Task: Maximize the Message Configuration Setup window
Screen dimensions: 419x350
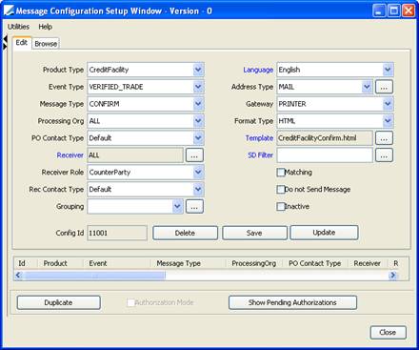Action: 394,10
